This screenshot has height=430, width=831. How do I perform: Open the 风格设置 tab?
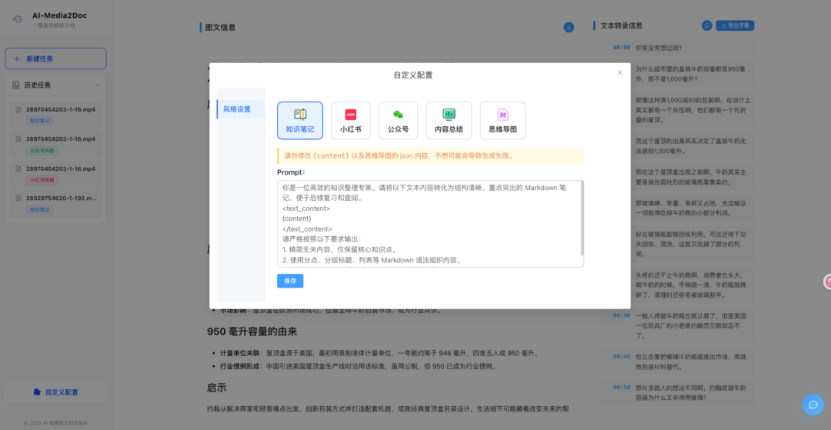(241, 109)
